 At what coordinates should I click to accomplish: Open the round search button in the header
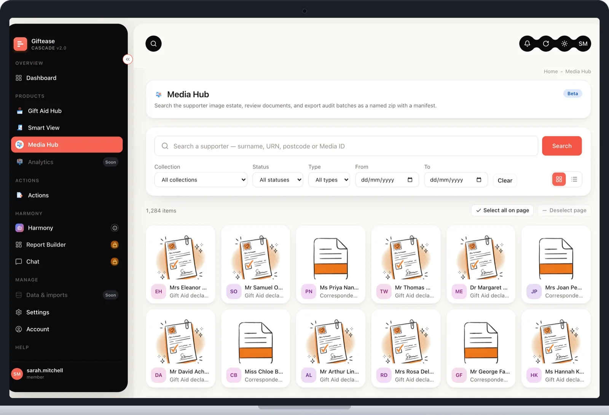[153, 44]
